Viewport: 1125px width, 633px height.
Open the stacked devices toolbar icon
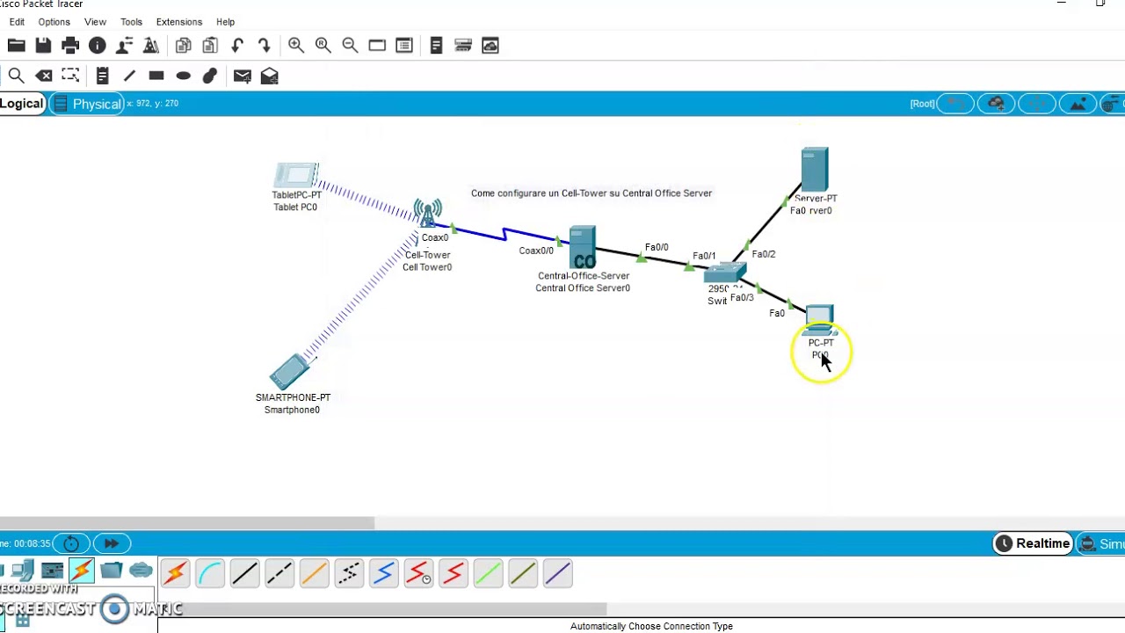[x=463, y=46]
